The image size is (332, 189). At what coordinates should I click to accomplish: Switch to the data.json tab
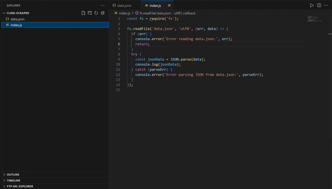(125, 6)
